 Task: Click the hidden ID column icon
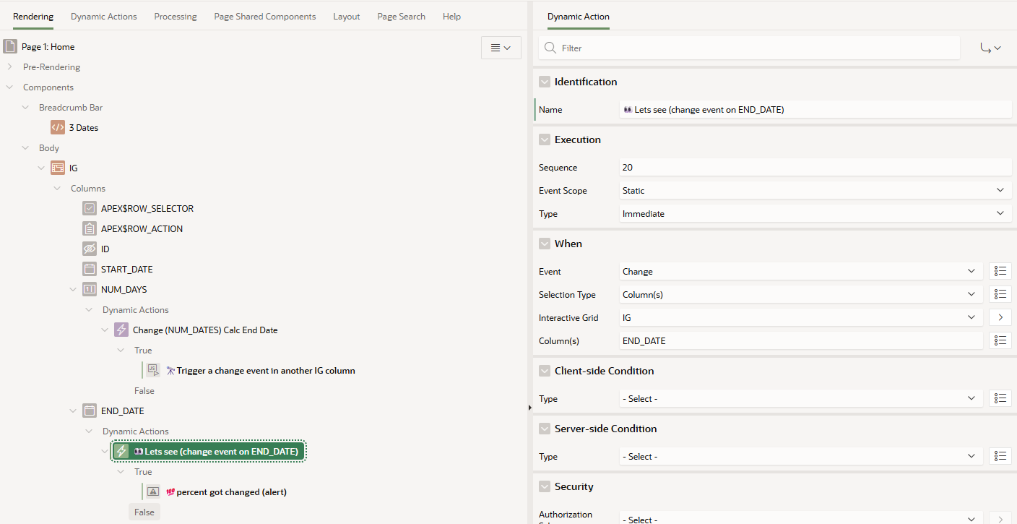click(x=90, y=249)
